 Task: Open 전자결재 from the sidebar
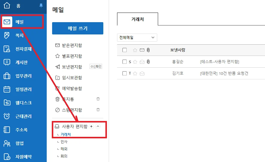pos(24,49)
